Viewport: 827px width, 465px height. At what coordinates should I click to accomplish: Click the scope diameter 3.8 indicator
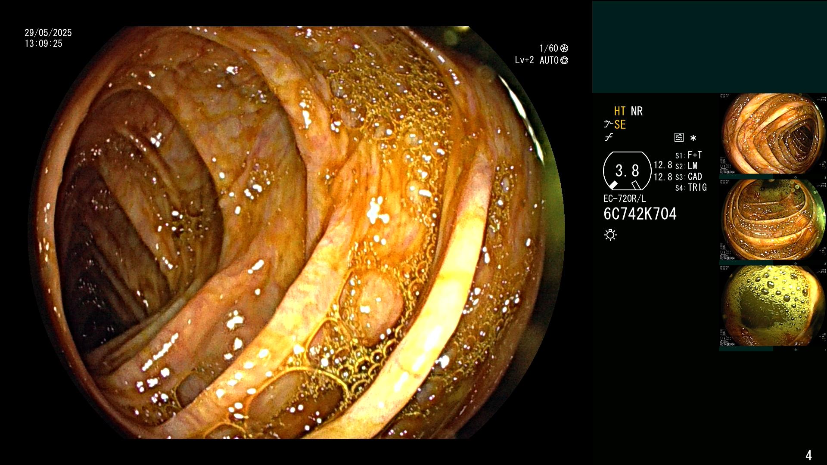627,171
